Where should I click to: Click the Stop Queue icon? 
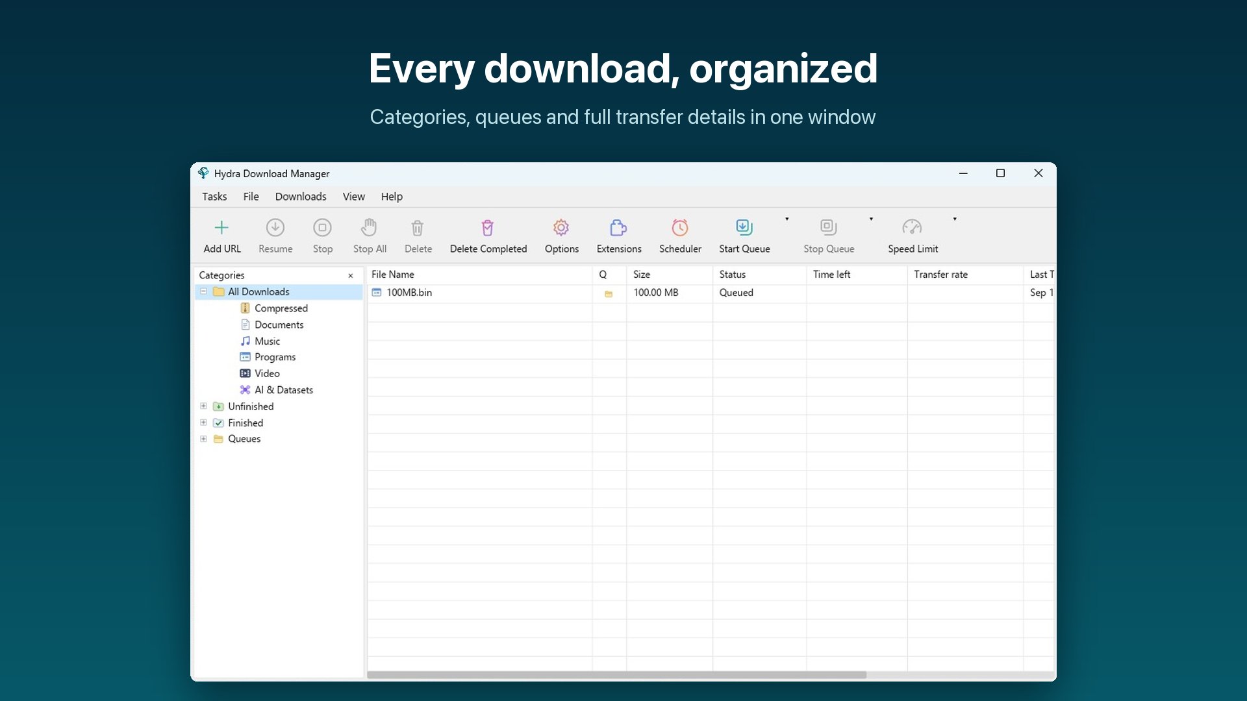click(828, 228)
